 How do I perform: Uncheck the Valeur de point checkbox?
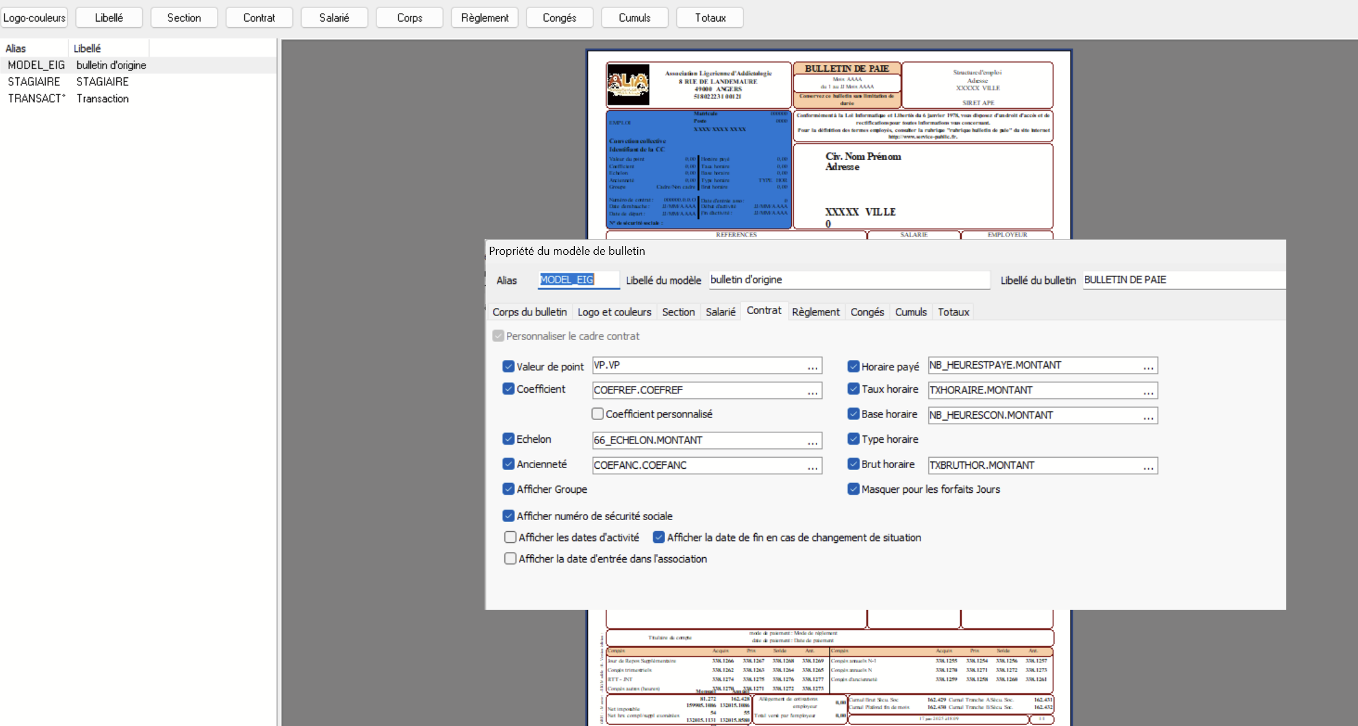(x=508, y=366)
